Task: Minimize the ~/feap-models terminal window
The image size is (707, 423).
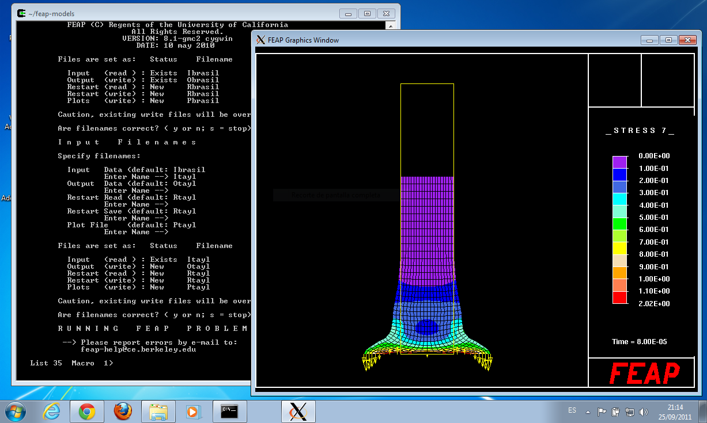Action: coord(348,13)
